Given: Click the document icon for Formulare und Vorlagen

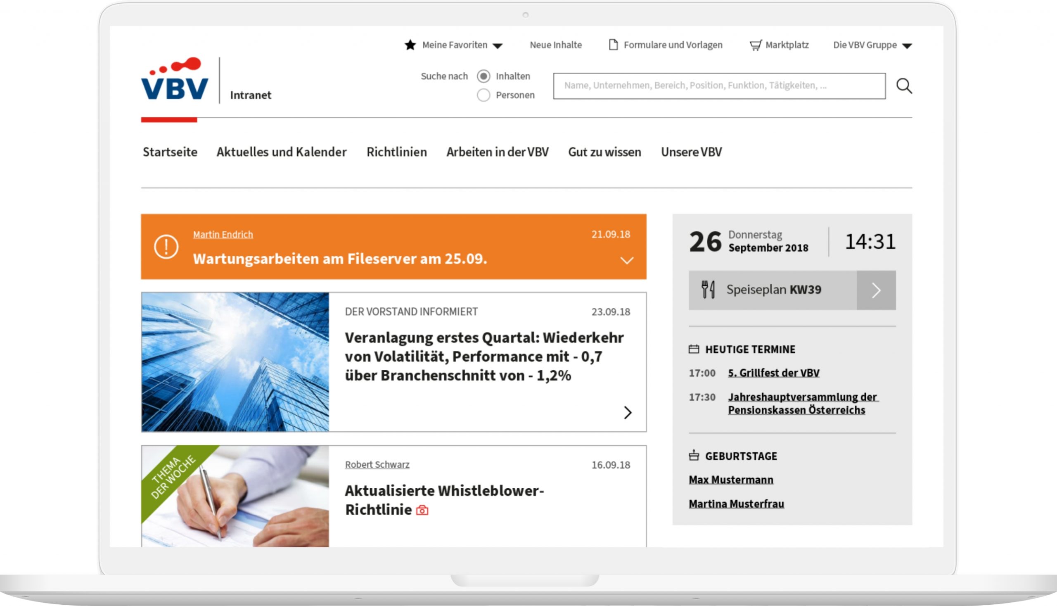Looking at the screenshot, I should click(613, 45).
